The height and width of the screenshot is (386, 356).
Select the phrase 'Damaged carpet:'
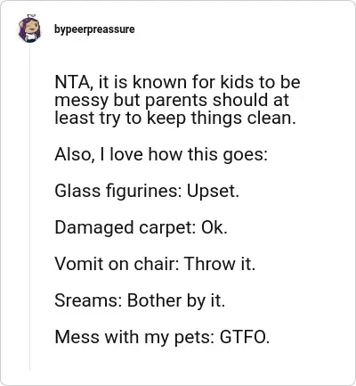(x=125, y=227)
